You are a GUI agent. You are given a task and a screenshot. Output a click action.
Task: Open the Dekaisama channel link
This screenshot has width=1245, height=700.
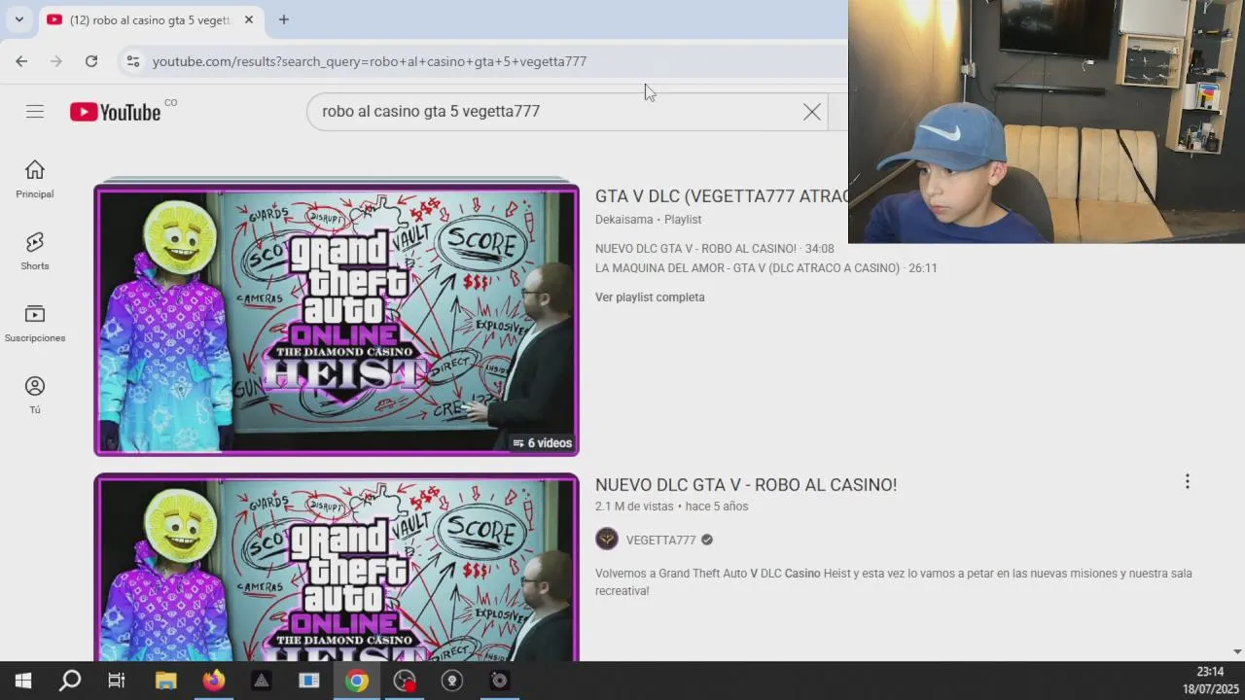pyautogui.click(x=623, y=220)
